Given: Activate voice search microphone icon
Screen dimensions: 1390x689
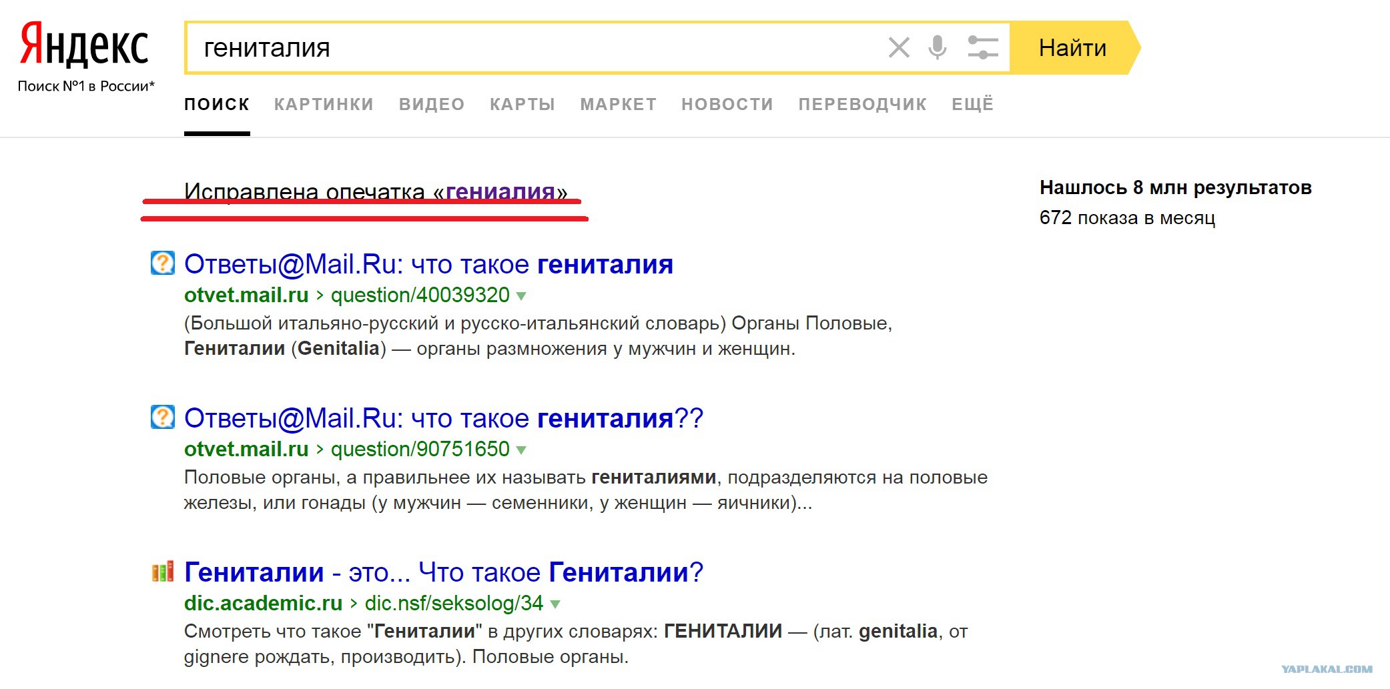Looking at the screenshot, I should tap(938, 48).
